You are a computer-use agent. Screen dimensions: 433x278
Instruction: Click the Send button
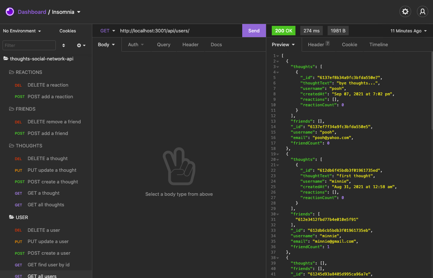(x=254, y=31)
